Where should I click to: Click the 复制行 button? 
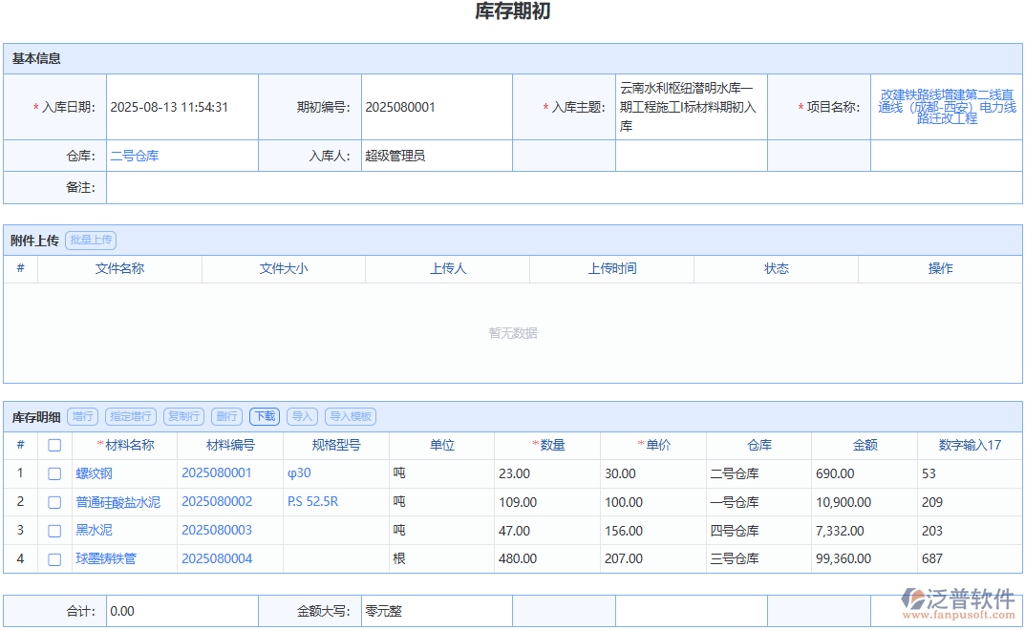(x=183, y=416)
